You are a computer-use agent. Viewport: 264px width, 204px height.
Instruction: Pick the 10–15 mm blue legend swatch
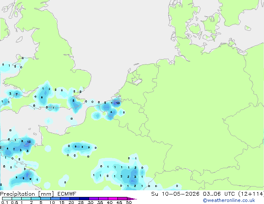[x=55, y=199]
